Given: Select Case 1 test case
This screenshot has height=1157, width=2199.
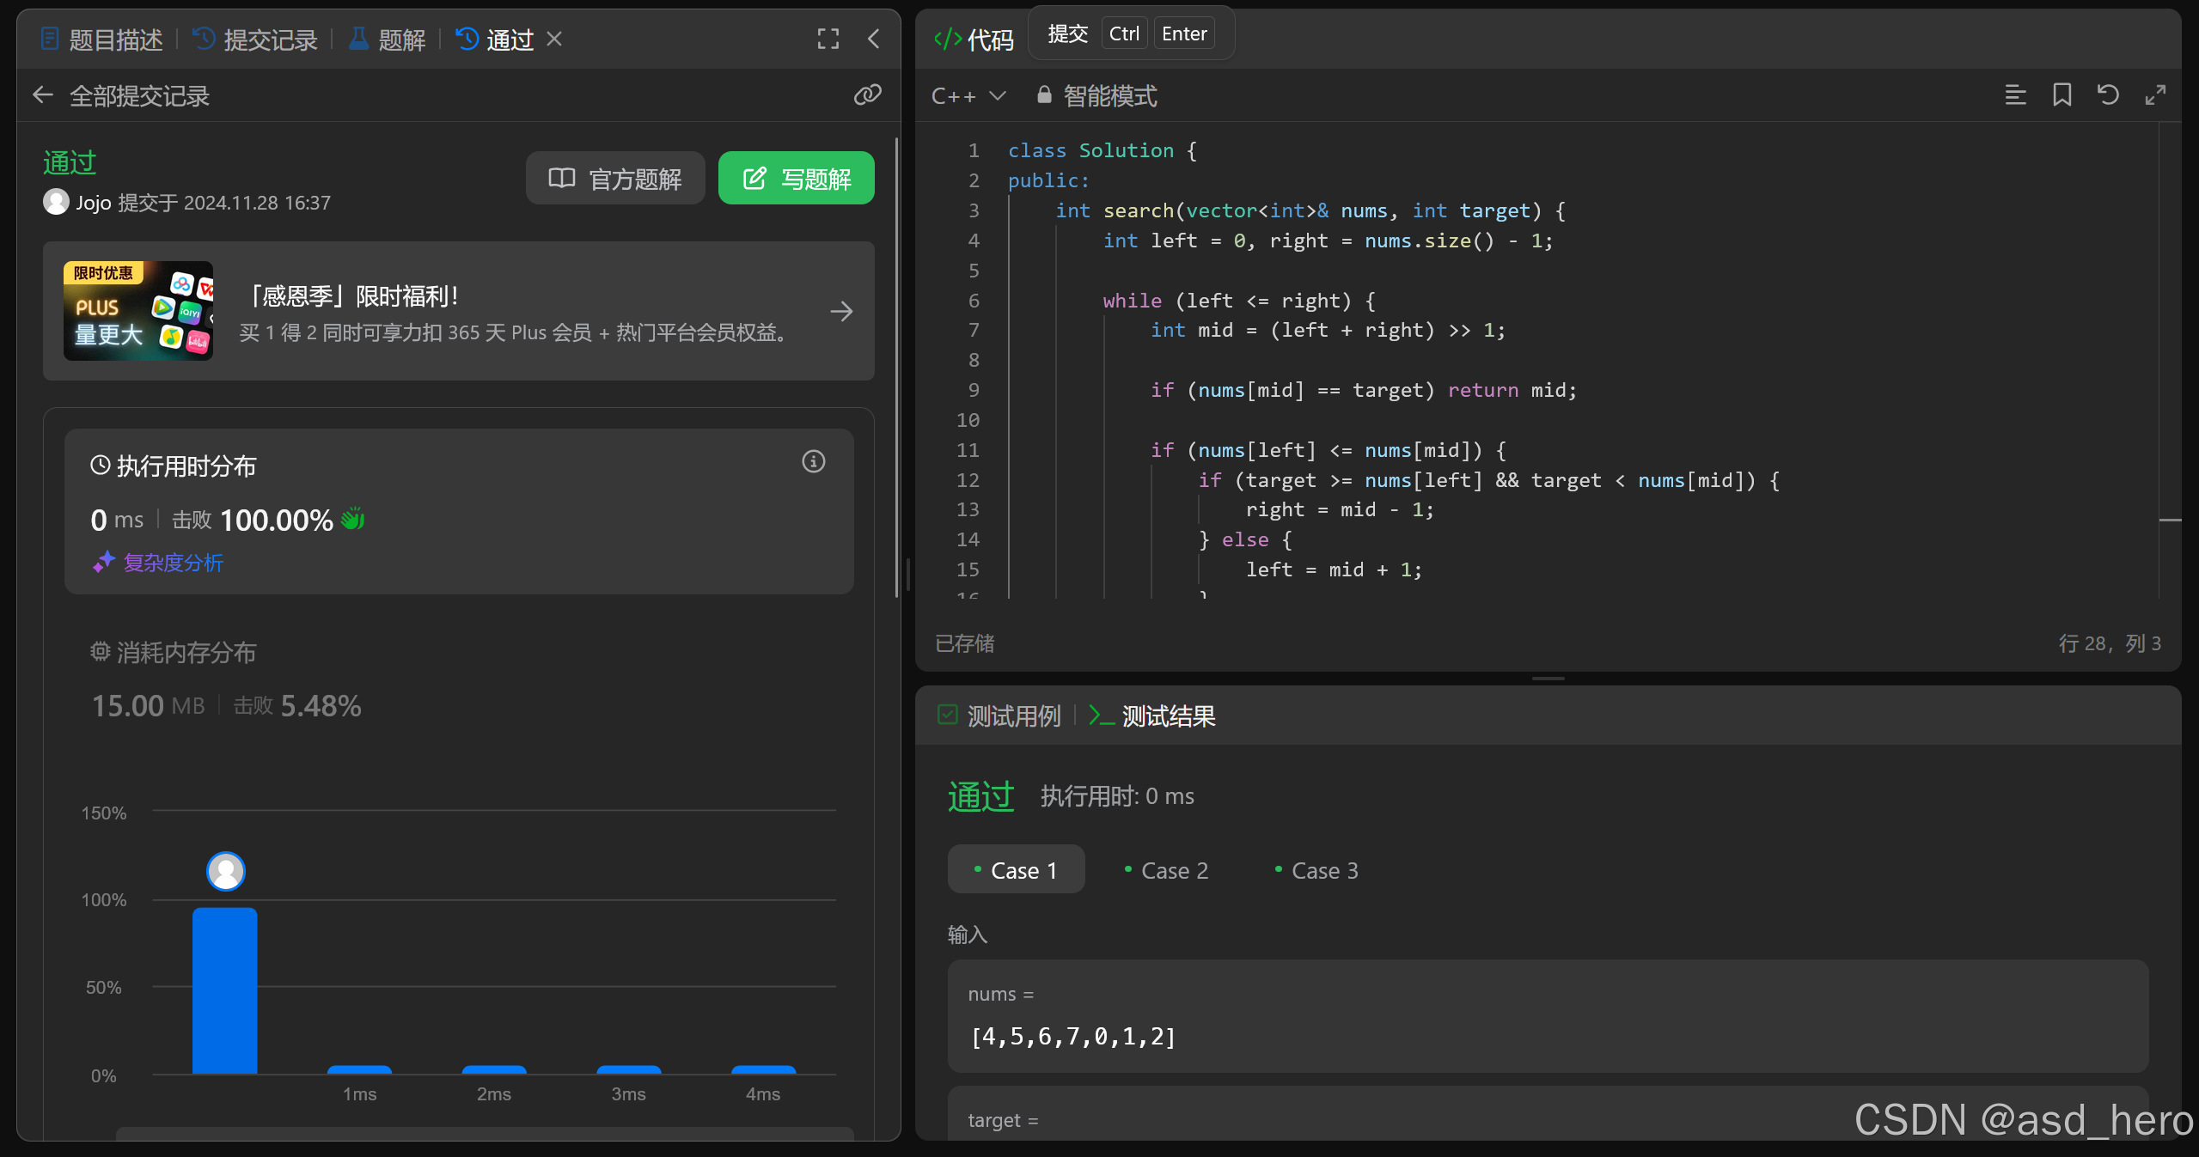Looking at the screenshot, I should (x=1016, y=870).
